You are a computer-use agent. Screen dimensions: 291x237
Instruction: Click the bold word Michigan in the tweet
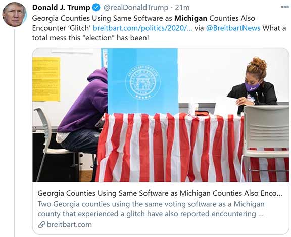[x=191, y=18]
